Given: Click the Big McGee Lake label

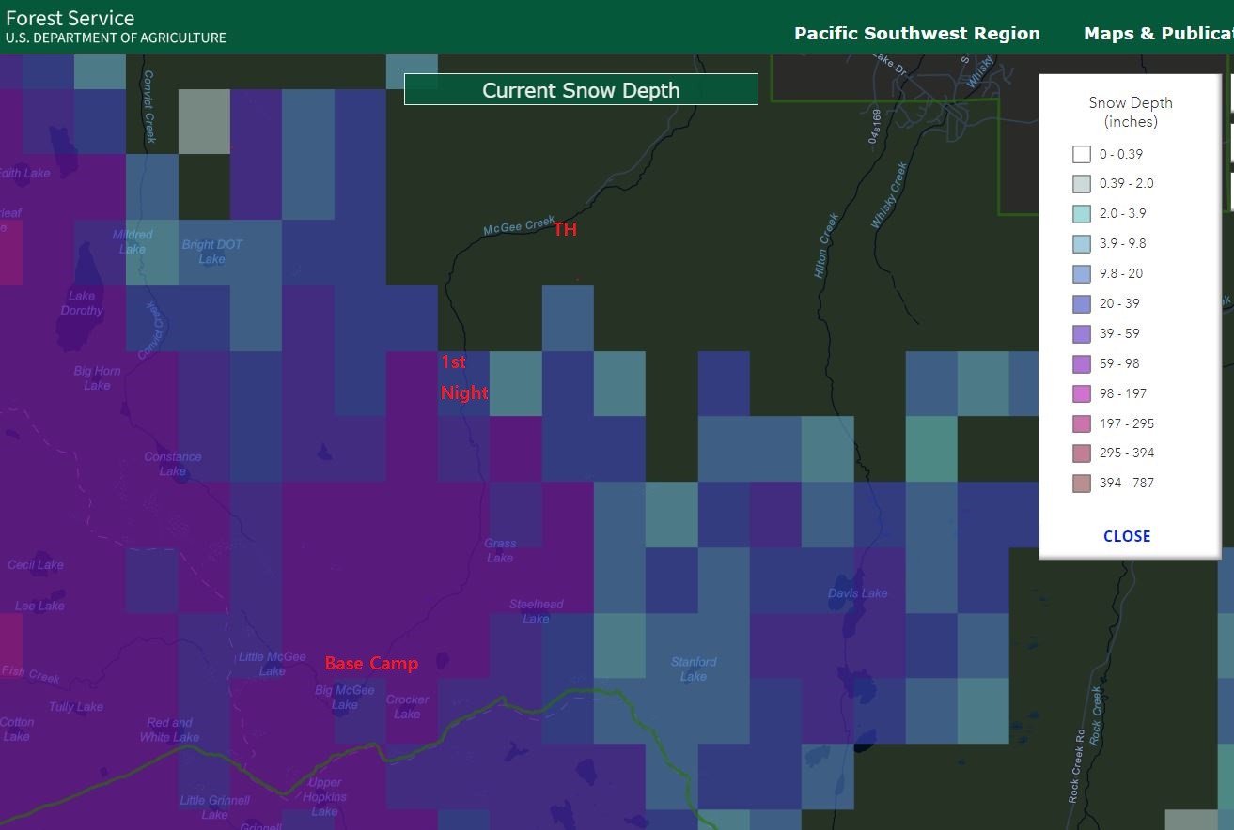Looking at the screenshot, I should [x=344, y=697].
